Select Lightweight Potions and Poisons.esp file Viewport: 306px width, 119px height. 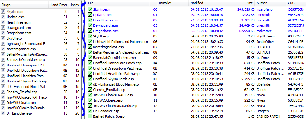[120, 42]
